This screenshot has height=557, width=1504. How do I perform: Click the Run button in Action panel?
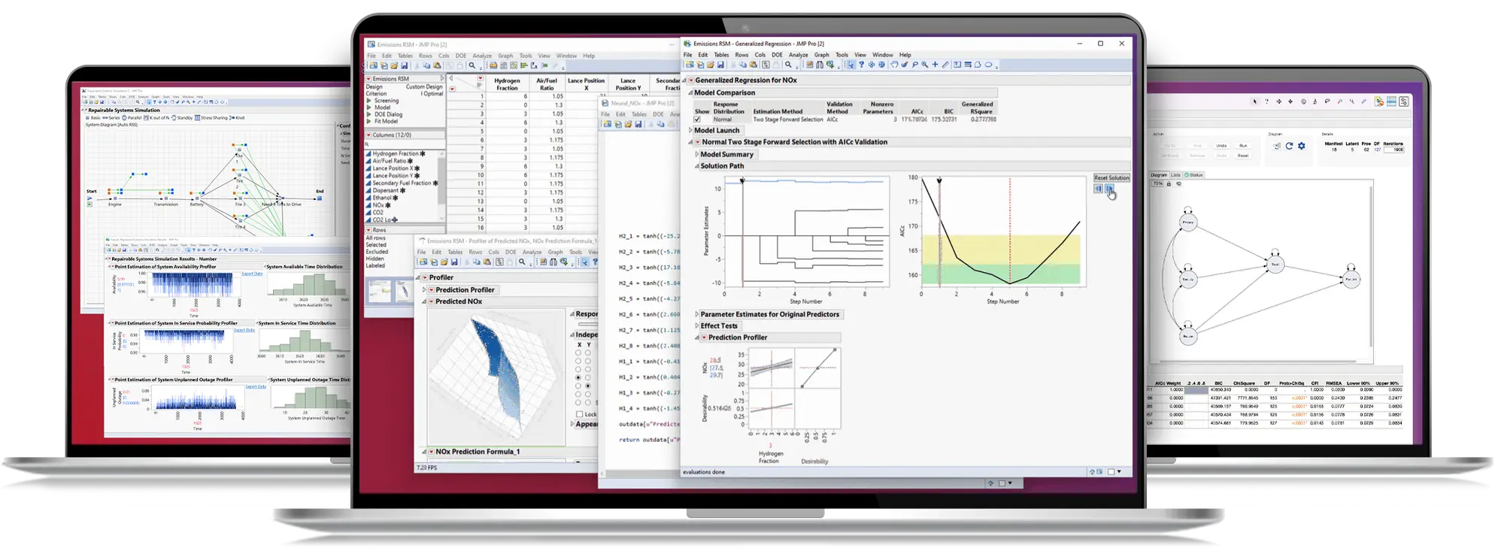[x=1243, y=146]
